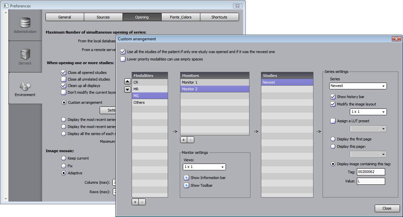Expand the Views 1 x 1 dropdown
403x217 pixels.
tap(204, 167)
